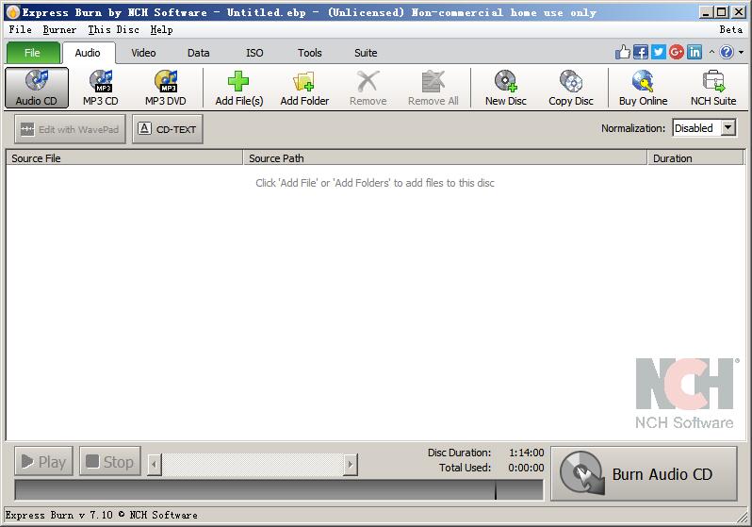Switch to the Data tab
752x527 pixels.
(x=199, y=53)
